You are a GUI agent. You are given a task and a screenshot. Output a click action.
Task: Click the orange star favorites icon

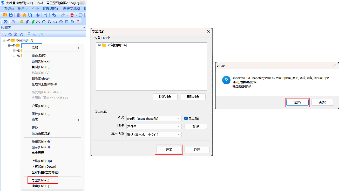pos(24,15)
